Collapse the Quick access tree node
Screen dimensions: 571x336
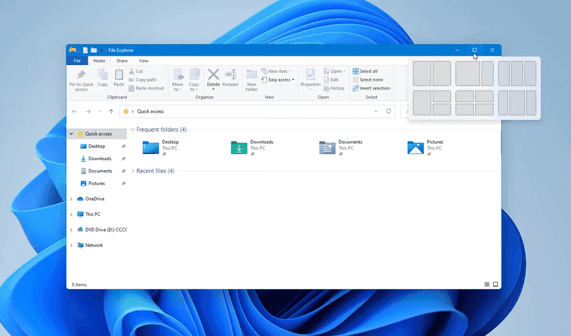[71, 134]
